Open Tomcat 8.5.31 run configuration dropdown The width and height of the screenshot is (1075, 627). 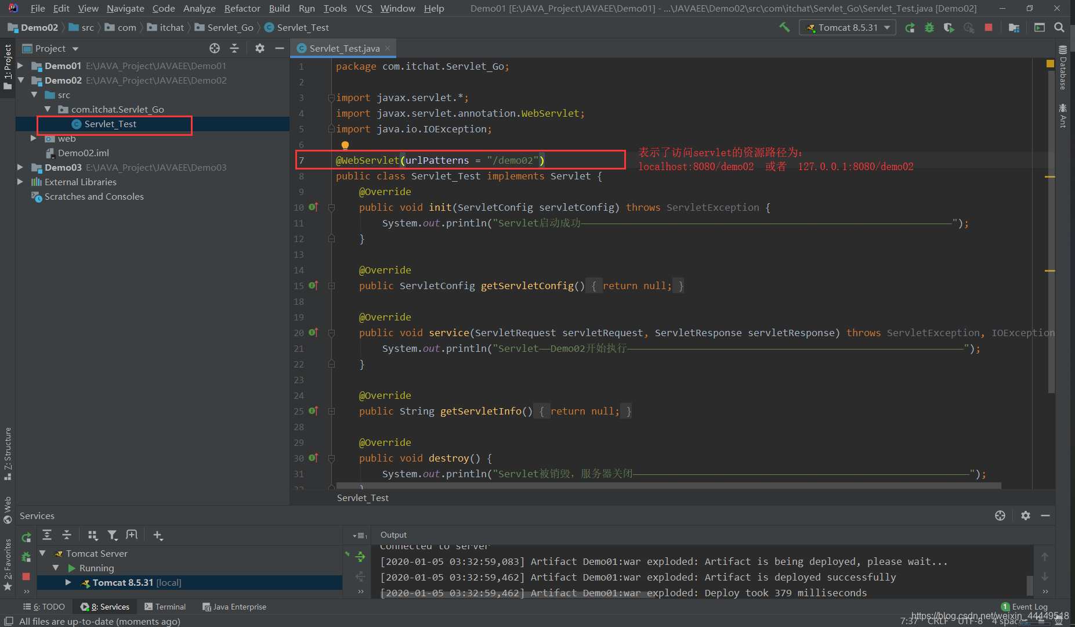pos(848,27)
